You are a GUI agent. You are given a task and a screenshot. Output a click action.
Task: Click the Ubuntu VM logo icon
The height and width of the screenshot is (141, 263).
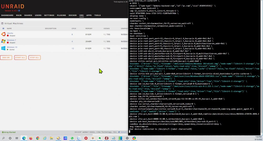coord(3,34)
